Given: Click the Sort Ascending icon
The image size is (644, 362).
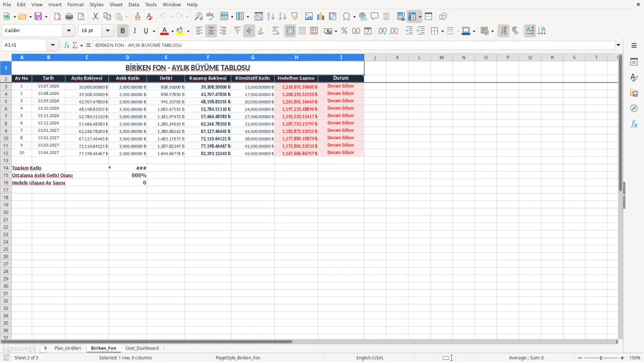Looking at the screenshot, I should click(x=271, y=17).
